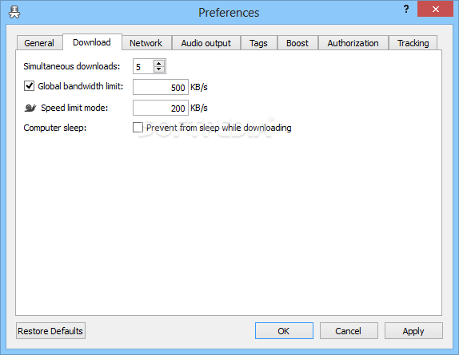This screenshot has height=355, width=459.
Task: Click the question mark help button
Action: (x=406, y=10)
